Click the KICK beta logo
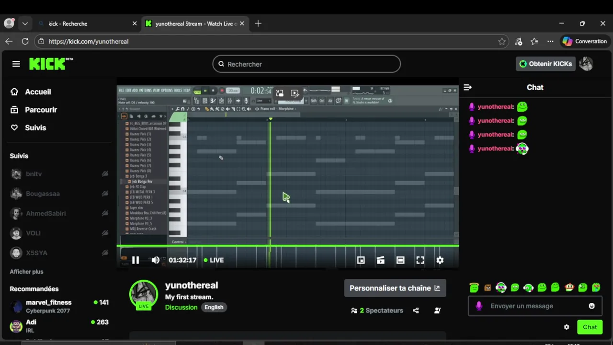This screenshot has width=613, height=345. tap(51, 64)
